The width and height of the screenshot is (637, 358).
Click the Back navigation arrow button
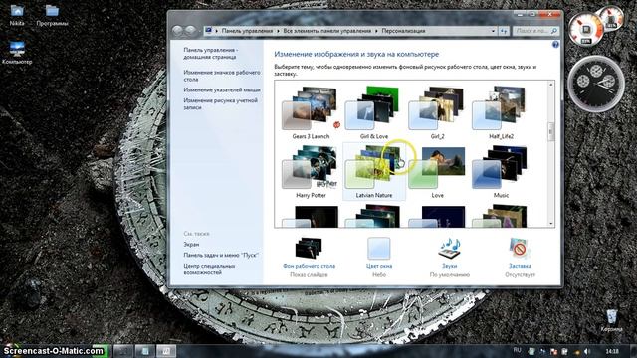177,31
